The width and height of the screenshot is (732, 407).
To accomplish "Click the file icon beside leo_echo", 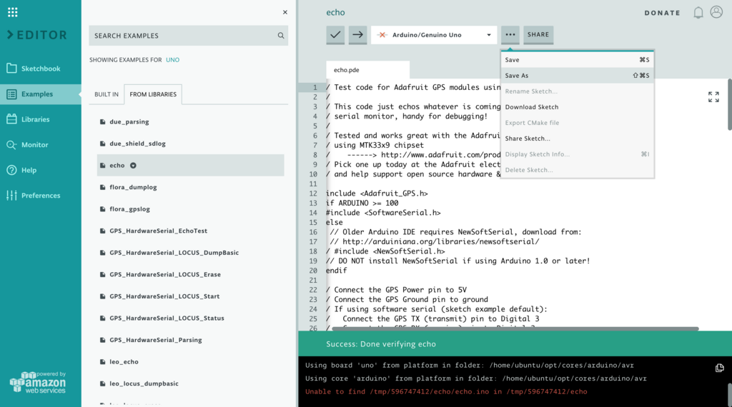I will [x=103, y=362].
